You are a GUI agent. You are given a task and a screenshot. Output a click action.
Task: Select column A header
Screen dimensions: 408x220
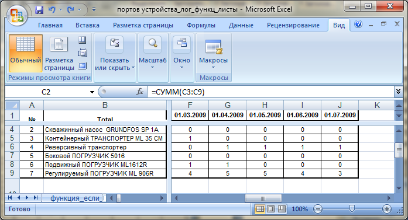32,105
